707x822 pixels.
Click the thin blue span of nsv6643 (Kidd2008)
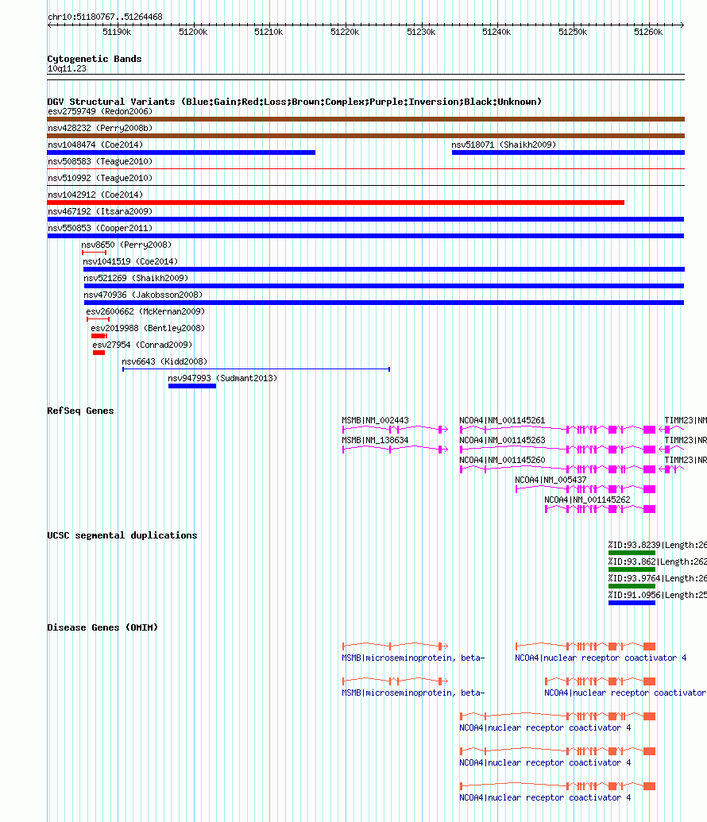[x=256, y=369]
